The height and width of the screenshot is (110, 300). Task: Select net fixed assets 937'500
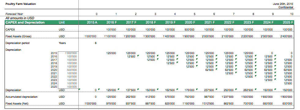coord(131,104)
